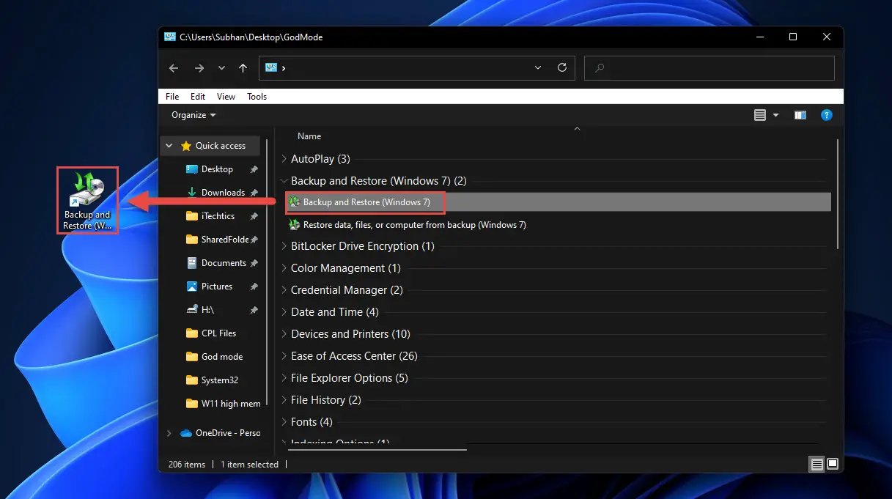Refresh the GodMode folder view
892x499 pixels.
click(x=562, y=67)
